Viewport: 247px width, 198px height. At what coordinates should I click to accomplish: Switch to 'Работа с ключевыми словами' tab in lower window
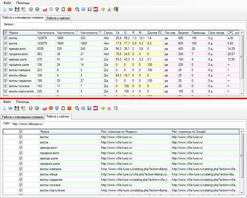(x=22, y=117)
